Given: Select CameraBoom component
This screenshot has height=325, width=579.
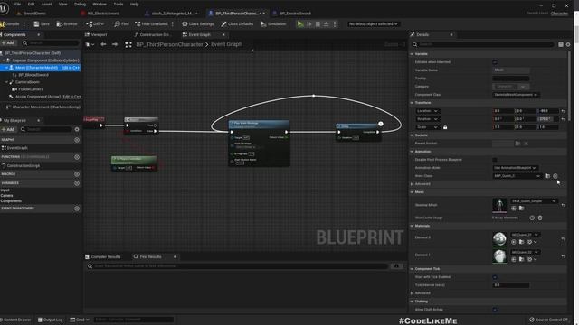Looking at the screenshot, I should 27,82.
